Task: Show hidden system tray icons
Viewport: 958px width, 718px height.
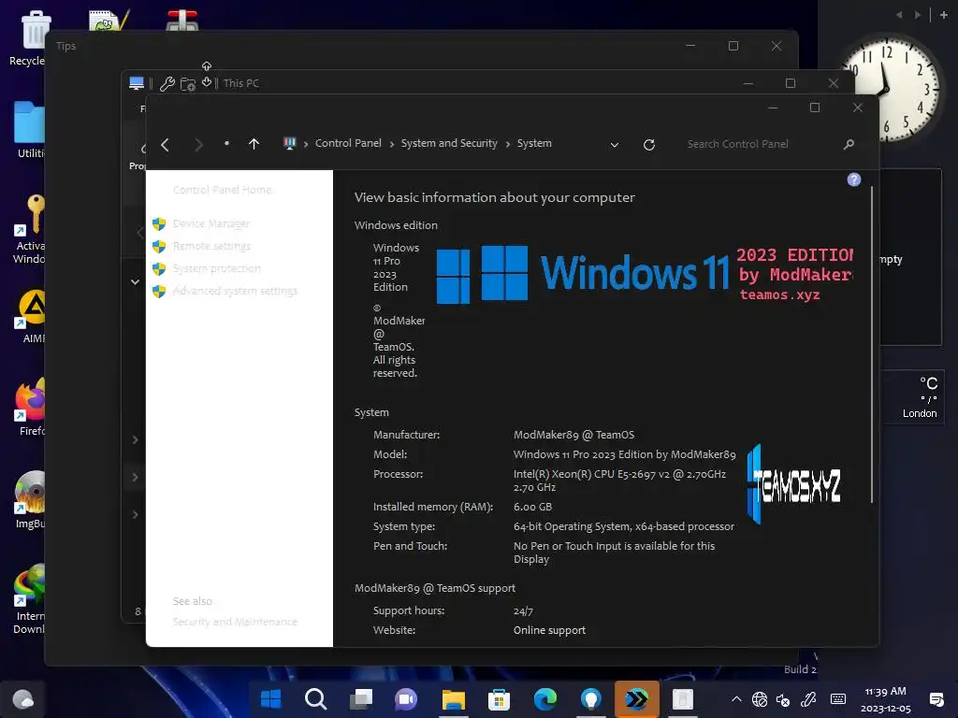Action: [736, 699]
